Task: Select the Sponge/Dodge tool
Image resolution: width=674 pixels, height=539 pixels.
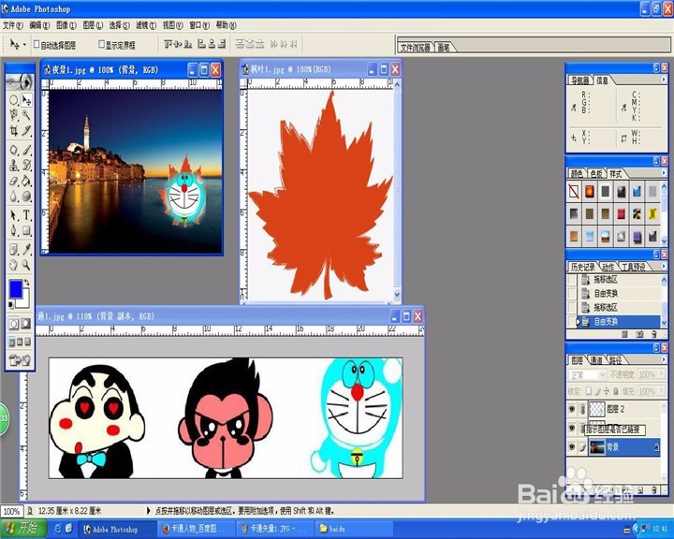Action: click(26, 196)
